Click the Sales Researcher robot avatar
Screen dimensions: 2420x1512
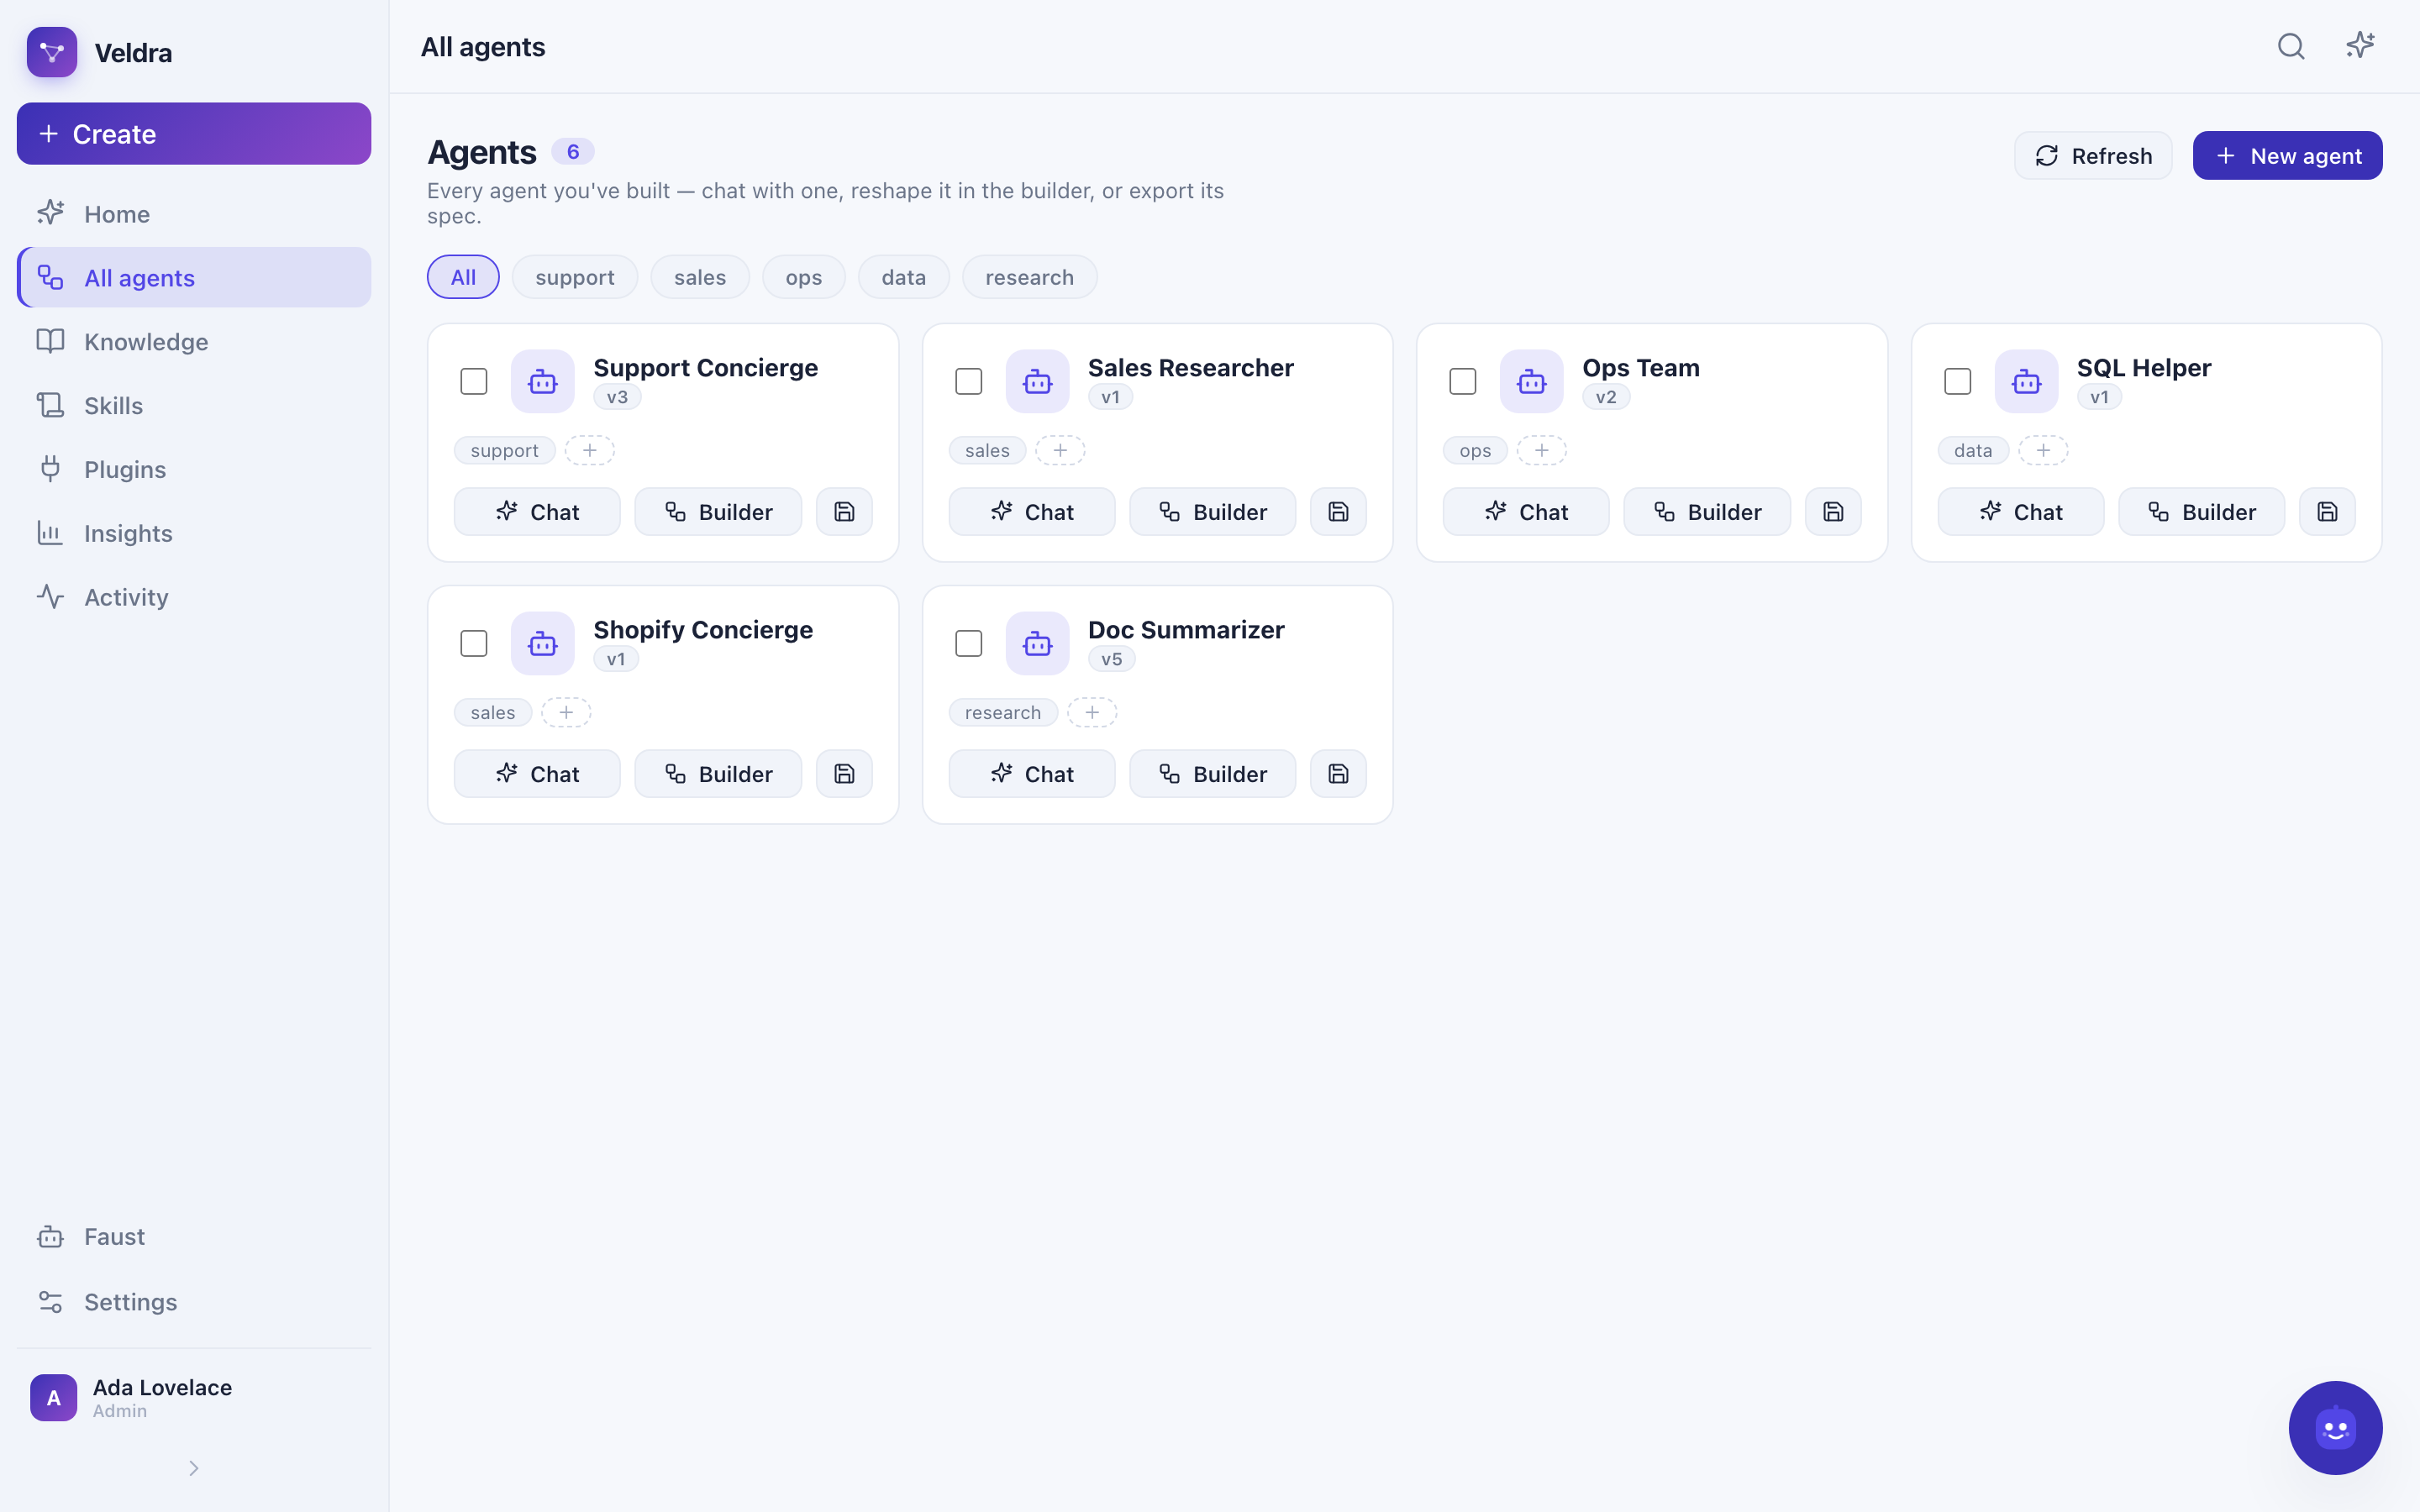(x=1037, y=381)
